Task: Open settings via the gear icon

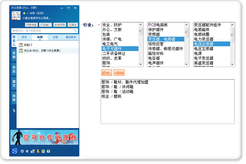Action: 22,151
